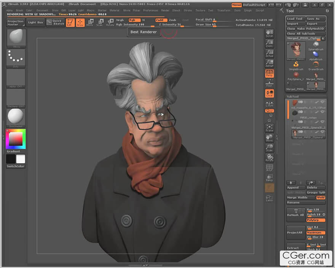Open the Preferences menu

(150, 11)
